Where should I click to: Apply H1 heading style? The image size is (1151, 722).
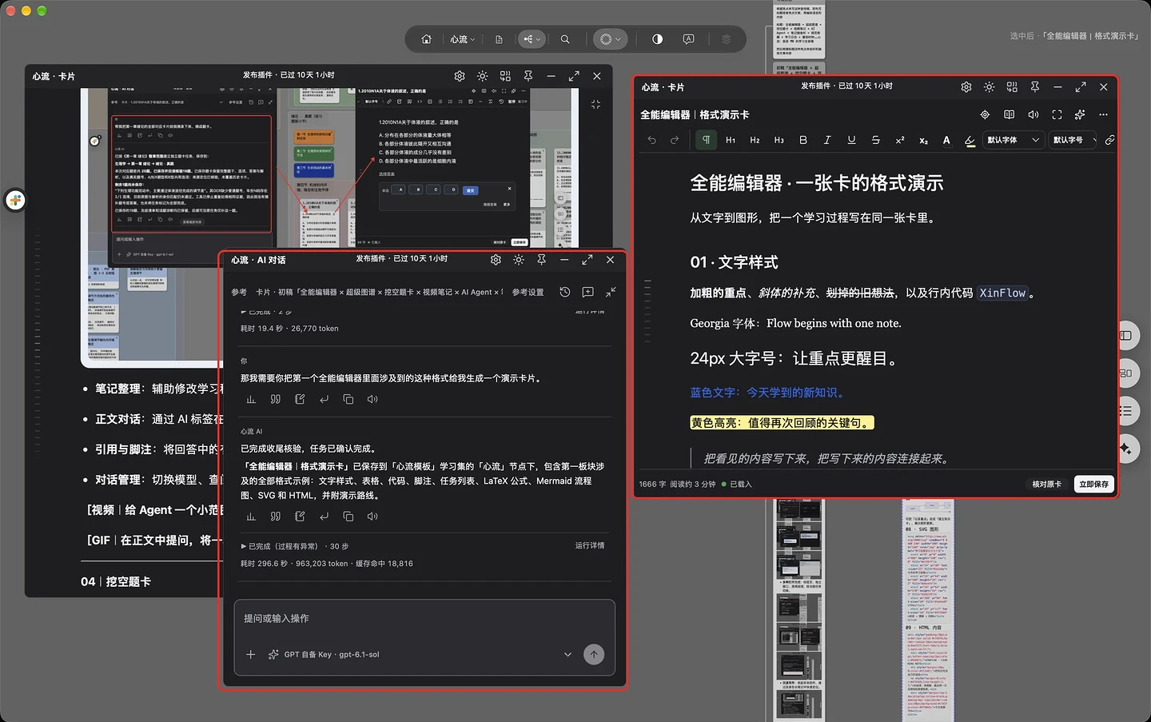tap(731, 140)
